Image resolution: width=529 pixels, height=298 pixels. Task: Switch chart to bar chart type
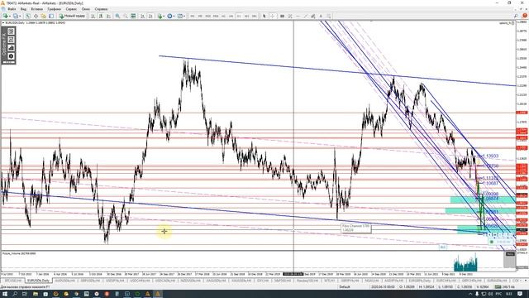pyautogui.click(x=93, y=16)
